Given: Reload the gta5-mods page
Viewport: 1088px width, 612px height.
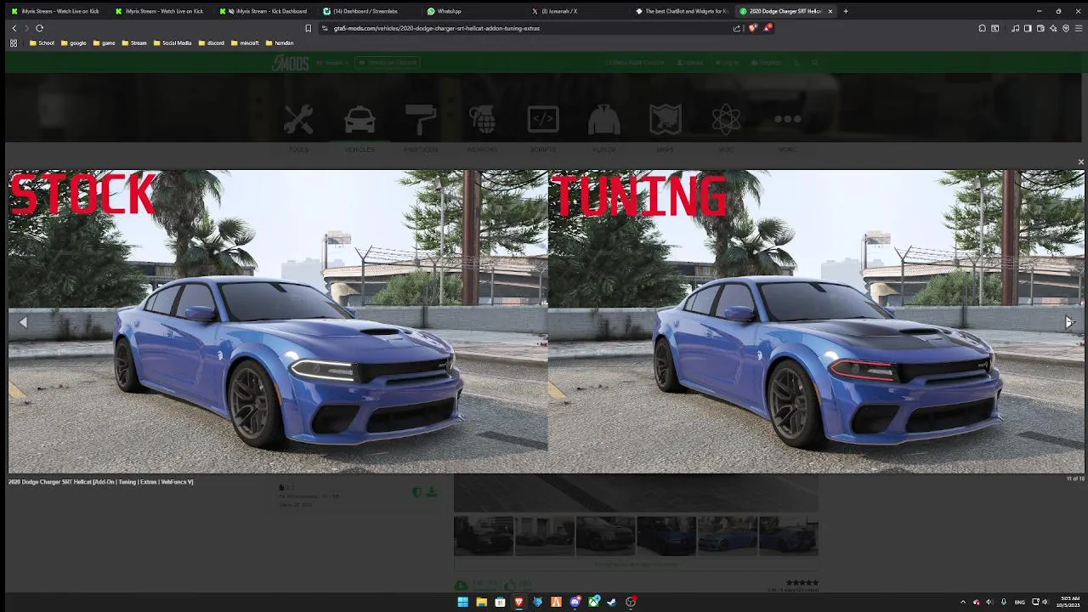Looking at the screenshot, I should click(x=39, y=28).
